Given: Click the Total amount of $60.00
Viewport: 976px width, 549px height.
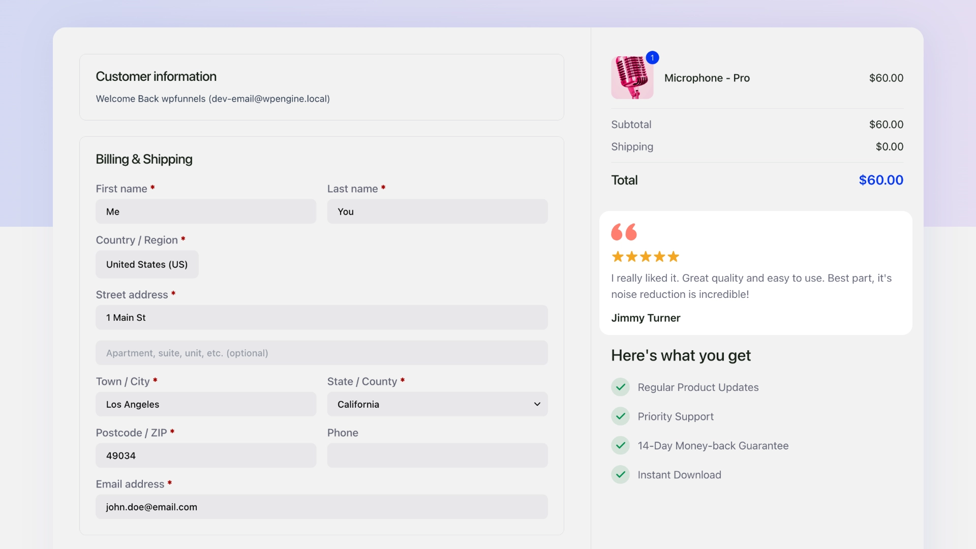Looking at the screenshot, I should tap(880, 179).
